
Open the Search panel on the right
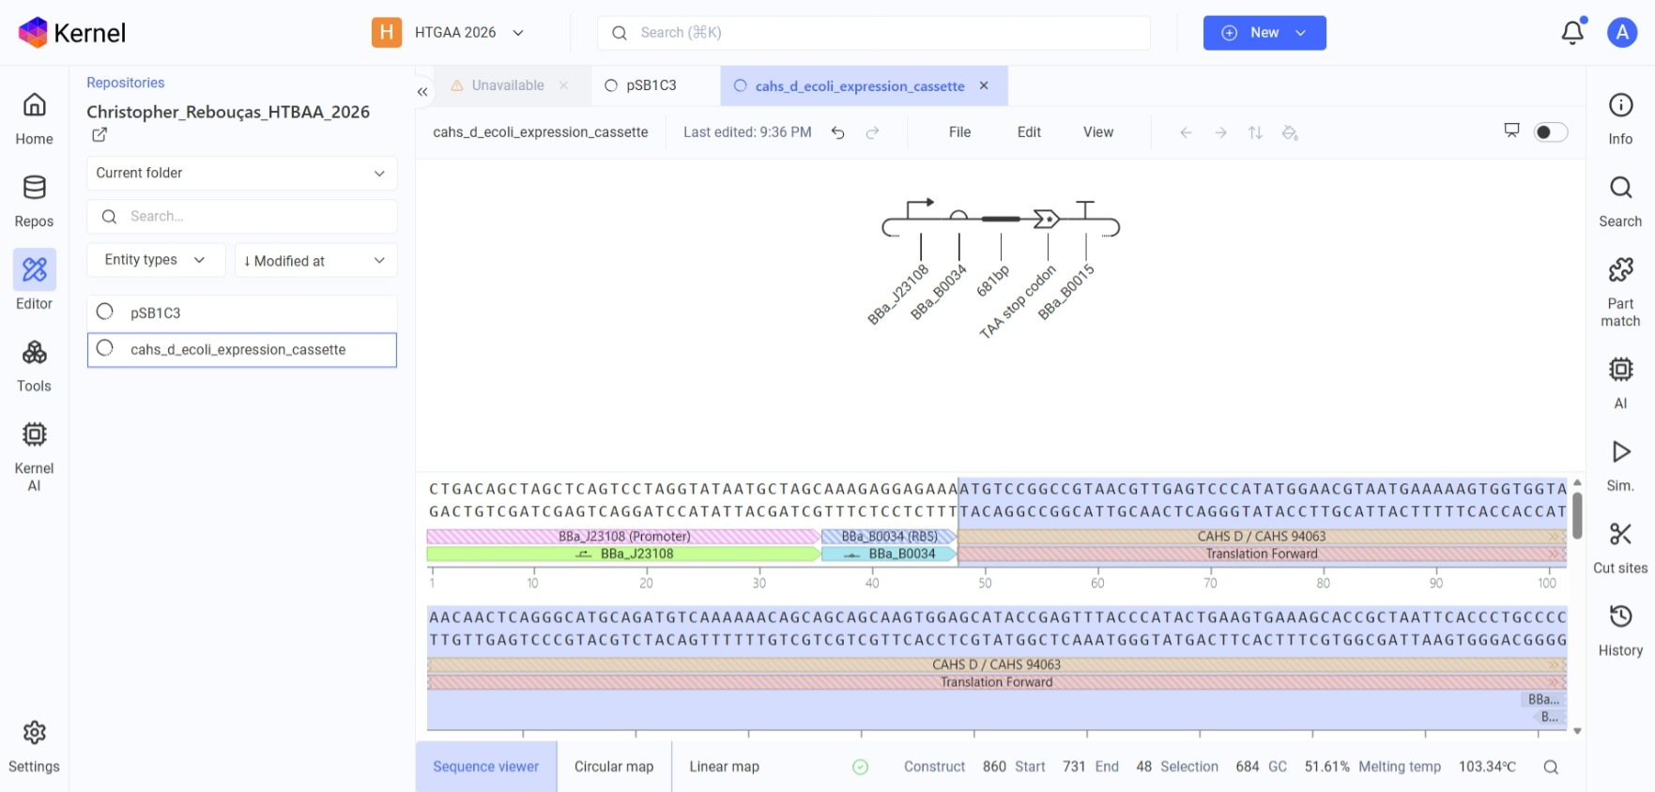1620,202
